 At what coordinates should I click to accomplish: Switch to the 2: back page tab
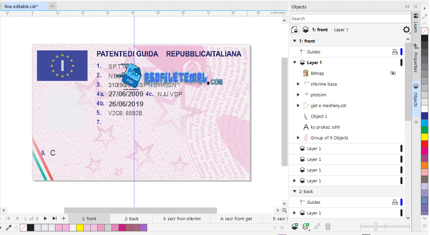(x=131, y=219)
